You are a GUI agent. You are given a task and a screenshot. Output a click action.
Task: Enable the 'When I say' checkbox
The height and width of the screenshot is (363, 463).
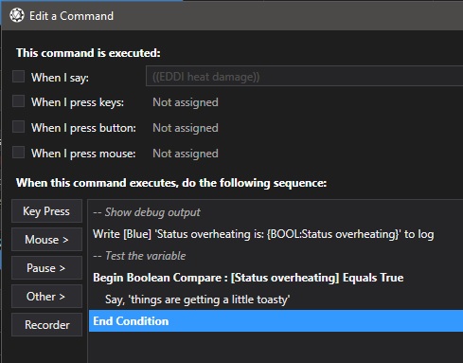click(18, 77)
